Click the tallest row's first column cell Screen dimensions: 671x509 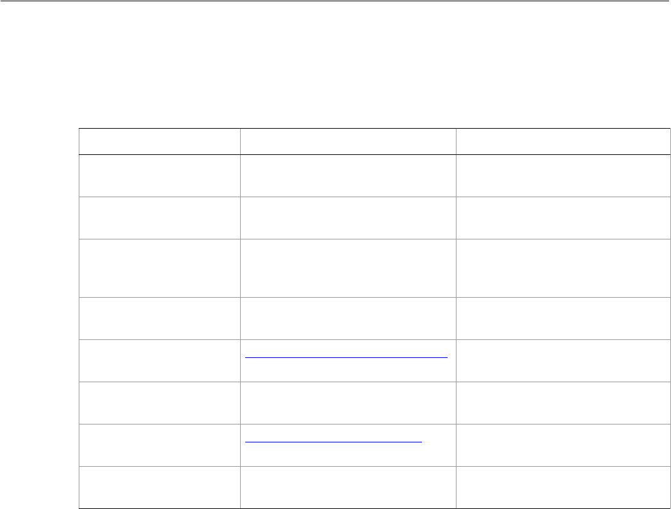click(159, 268)
